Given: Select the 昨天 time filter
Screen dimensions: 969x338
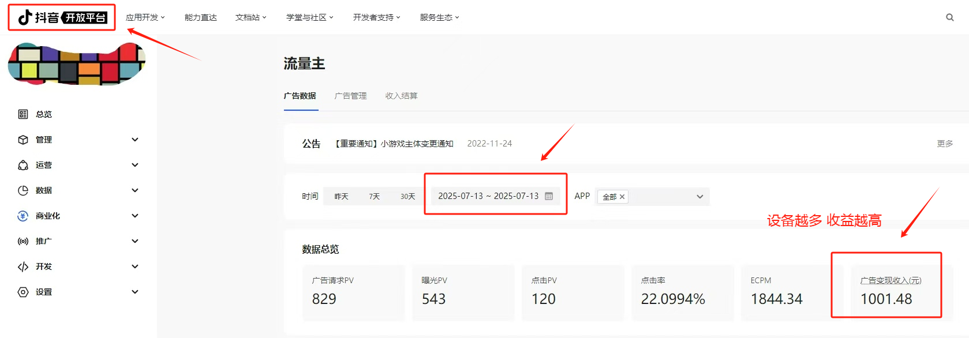Looking at the screenshot, I should click(342, 197).
